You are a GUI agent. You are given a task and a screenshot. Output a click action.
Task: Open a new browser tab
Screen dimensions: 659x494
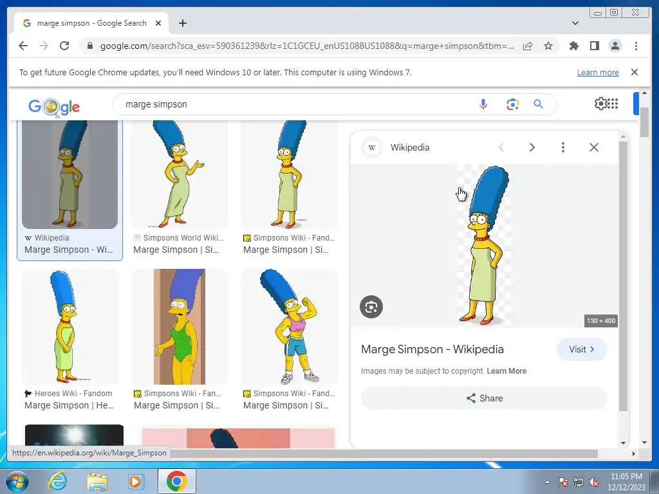[182, 23]
